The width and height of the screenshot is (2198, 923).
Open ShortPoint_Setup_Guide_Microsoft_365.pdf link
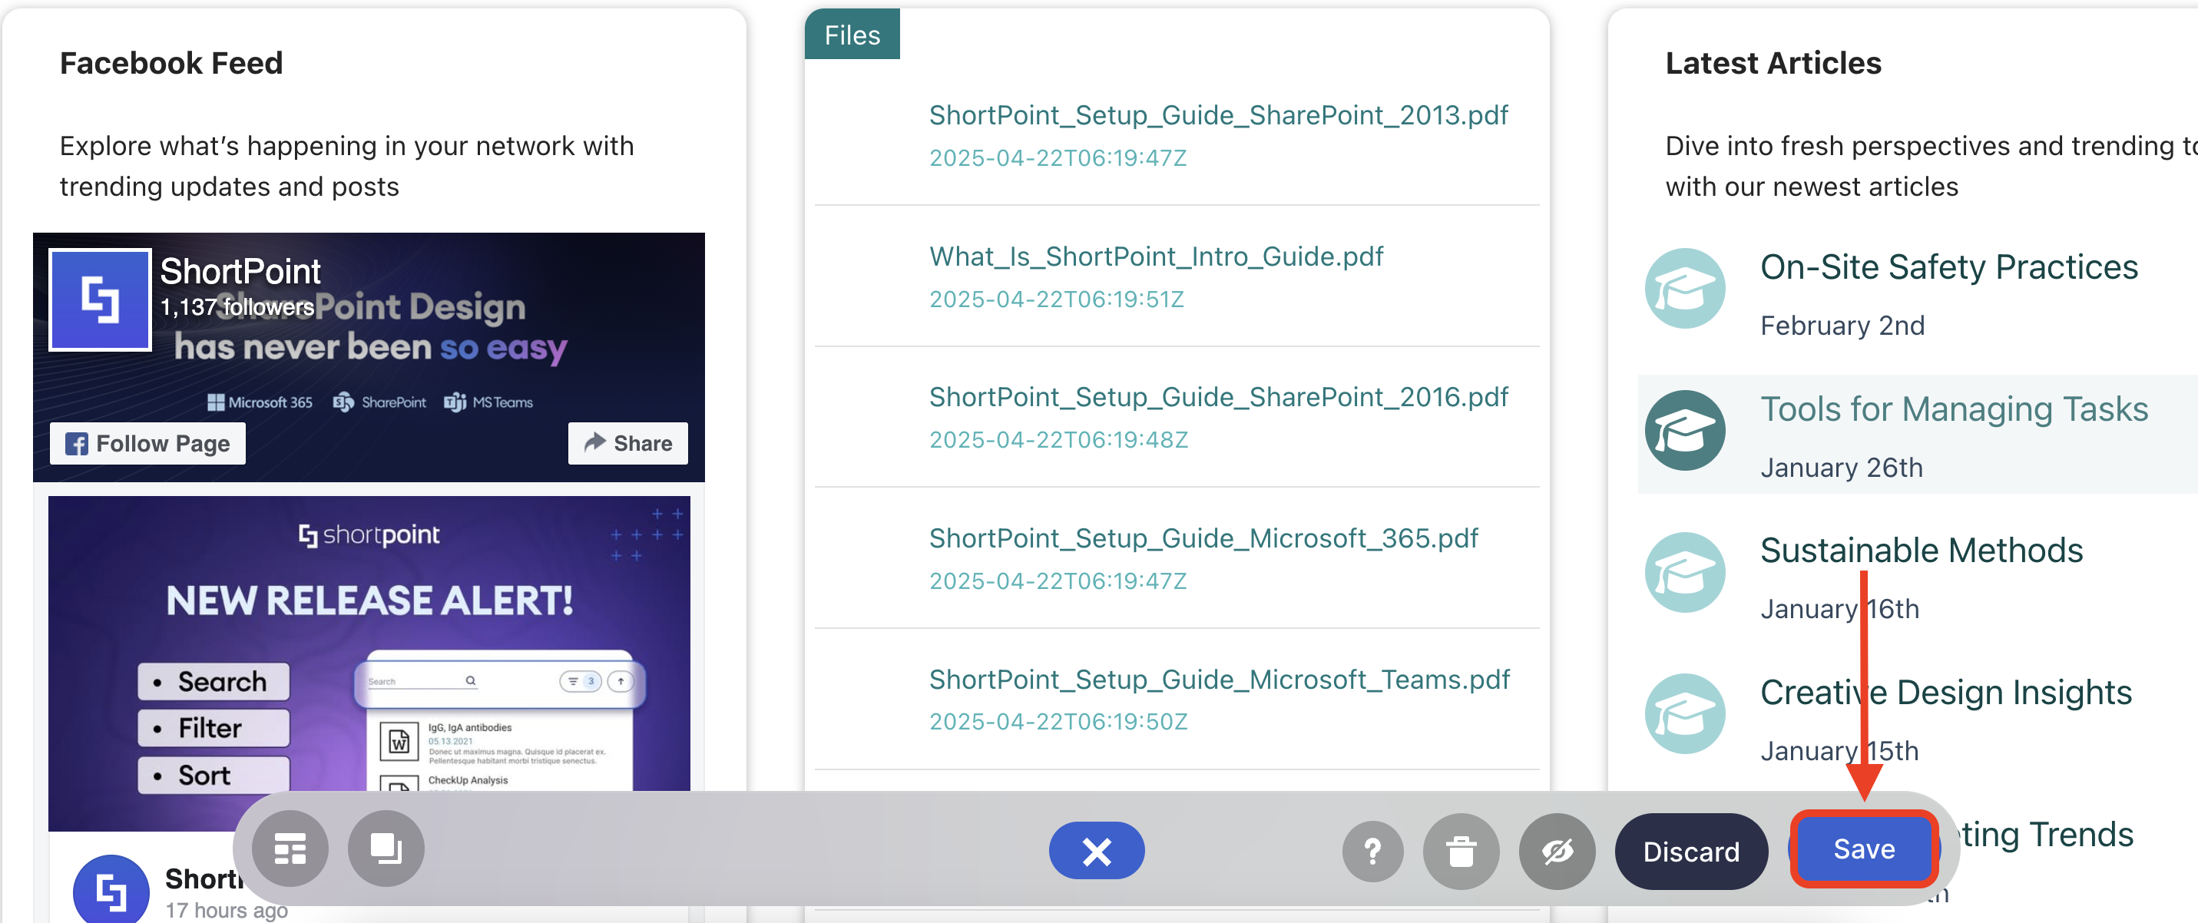[1203, 538]
